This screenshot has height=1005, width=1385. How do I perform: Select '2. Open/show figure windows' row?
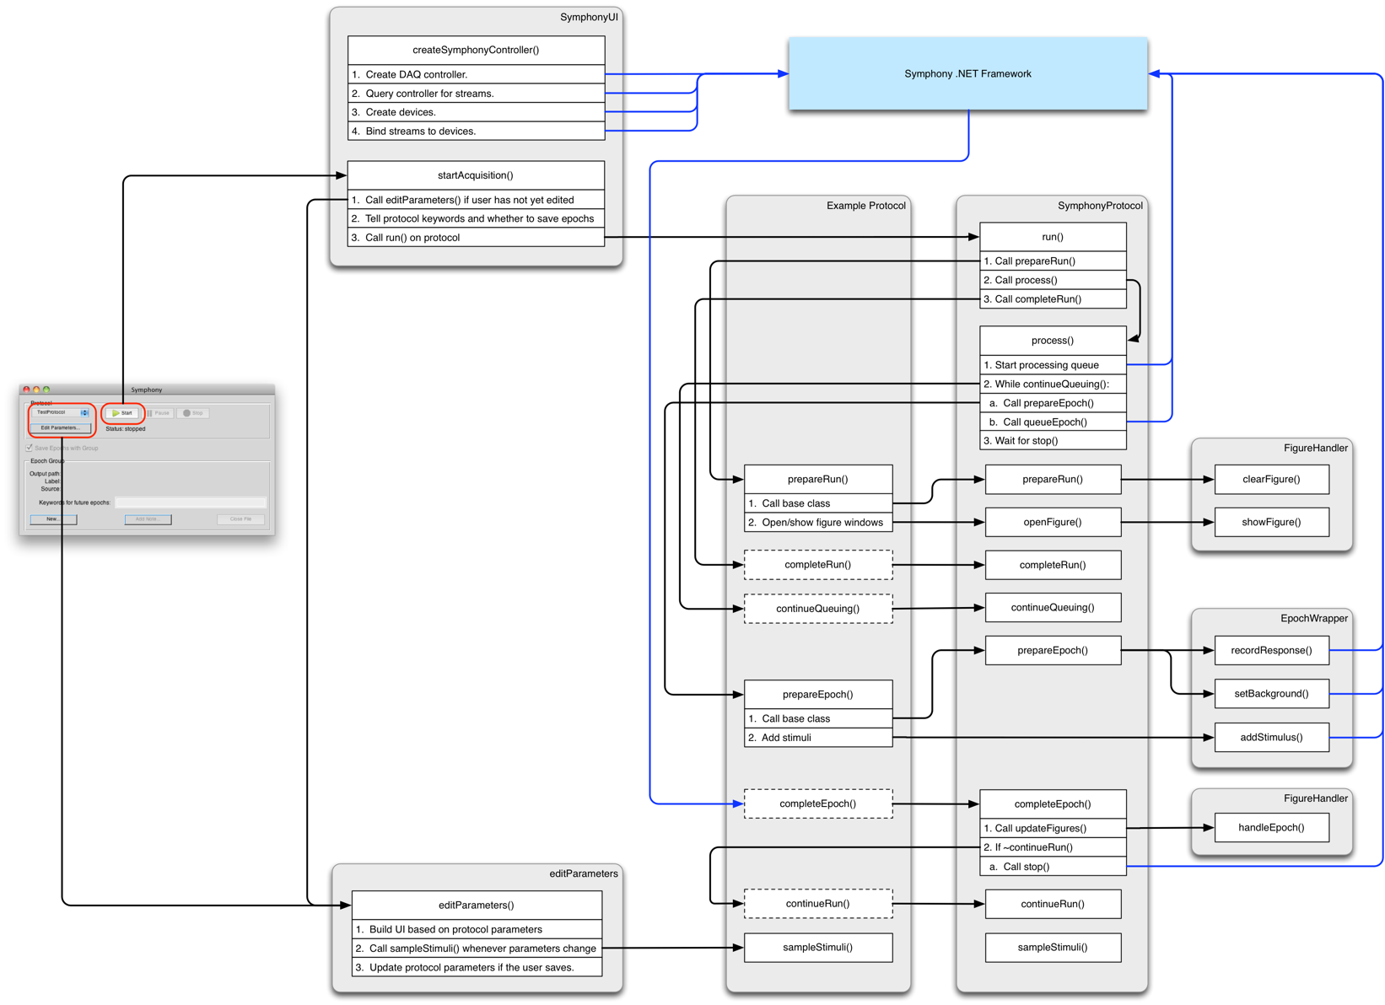[818, 523]
